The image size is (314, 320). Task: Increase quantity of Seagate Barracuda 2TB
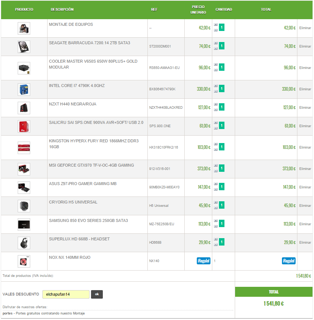216,43
